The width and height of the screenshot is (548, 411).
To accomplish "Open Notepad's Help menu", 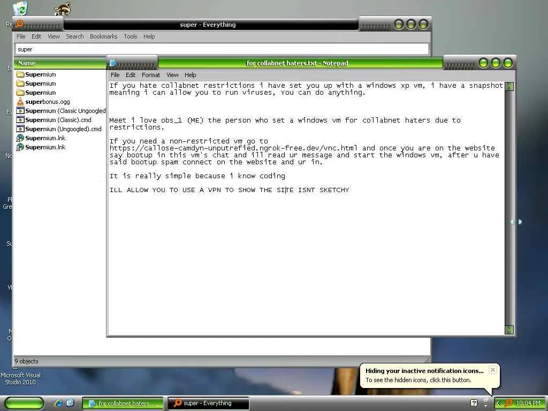I will coord(190,75).
